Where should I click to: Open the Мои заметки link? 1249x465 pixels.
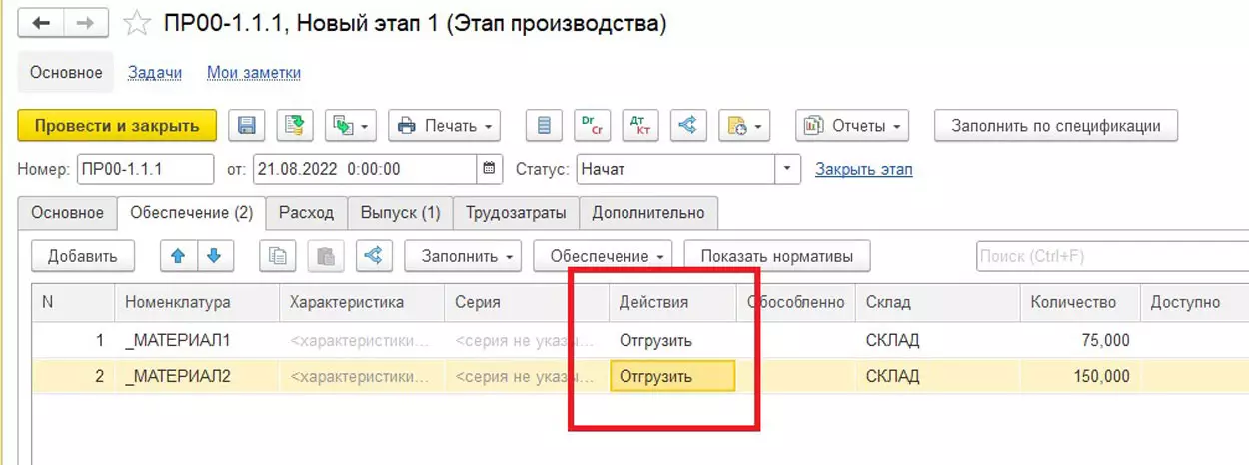(x=254, y=72)
